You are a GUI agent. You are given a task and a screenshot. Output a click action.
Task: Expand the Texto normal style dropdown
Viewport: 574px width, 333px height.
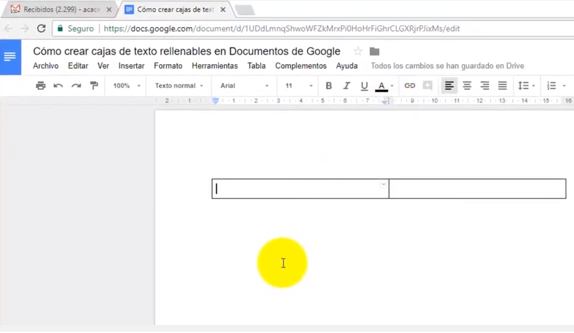pyautogui.click(x=178, y=86)
